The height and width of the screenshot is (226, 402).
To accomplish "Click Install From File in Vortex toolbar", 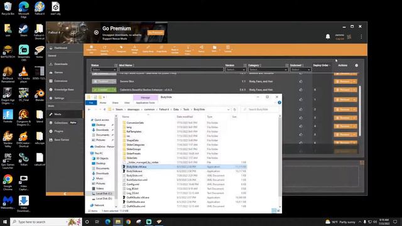I will [91, 50].
